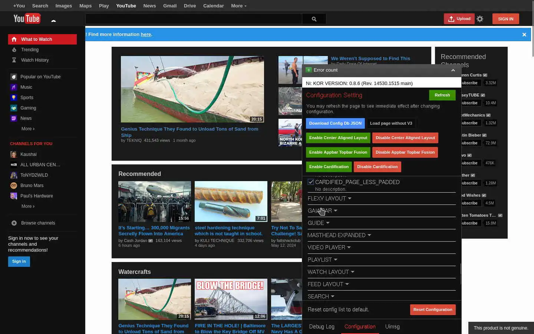Open the More dropdown in top bar
The width and height of the screenshot is (534, 334).
pyautogui.click(x=238, y=6)
